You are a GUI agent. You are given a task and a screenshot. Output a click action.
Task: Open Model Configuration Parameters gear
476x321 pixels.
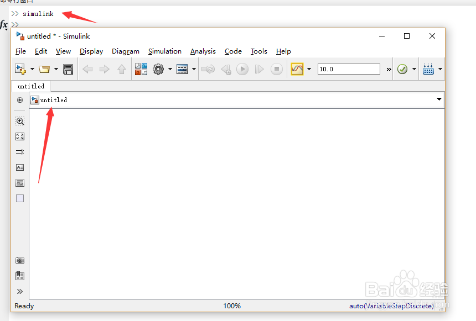pyautogui.click(x=158, y=69)
